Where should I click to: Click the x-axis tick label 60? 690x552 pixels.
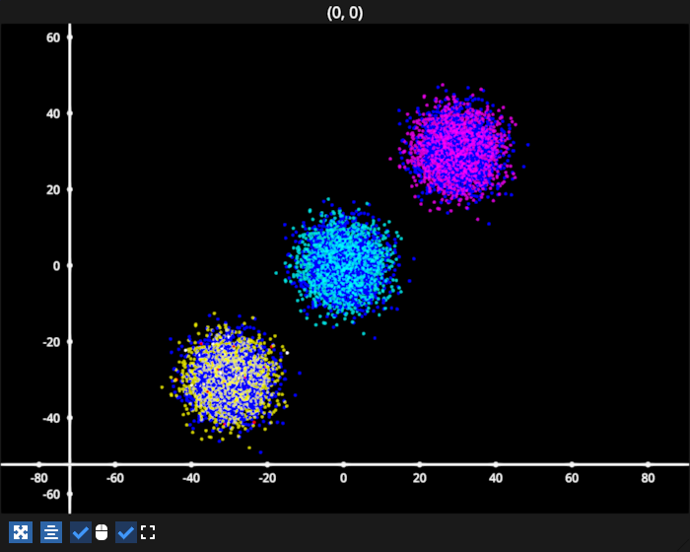tap(572, 478)
